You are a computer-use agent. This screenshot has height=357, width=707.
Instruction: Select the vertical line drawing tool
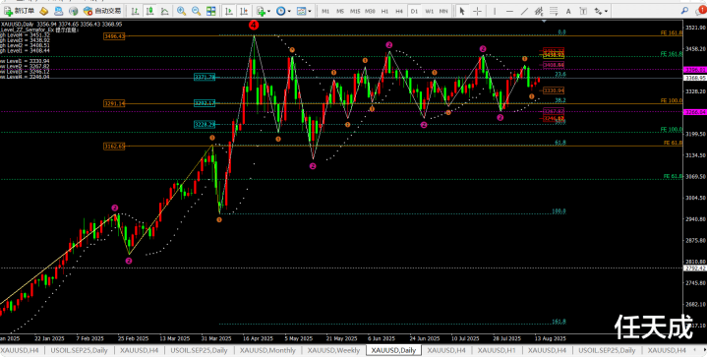tap(495, 11)
